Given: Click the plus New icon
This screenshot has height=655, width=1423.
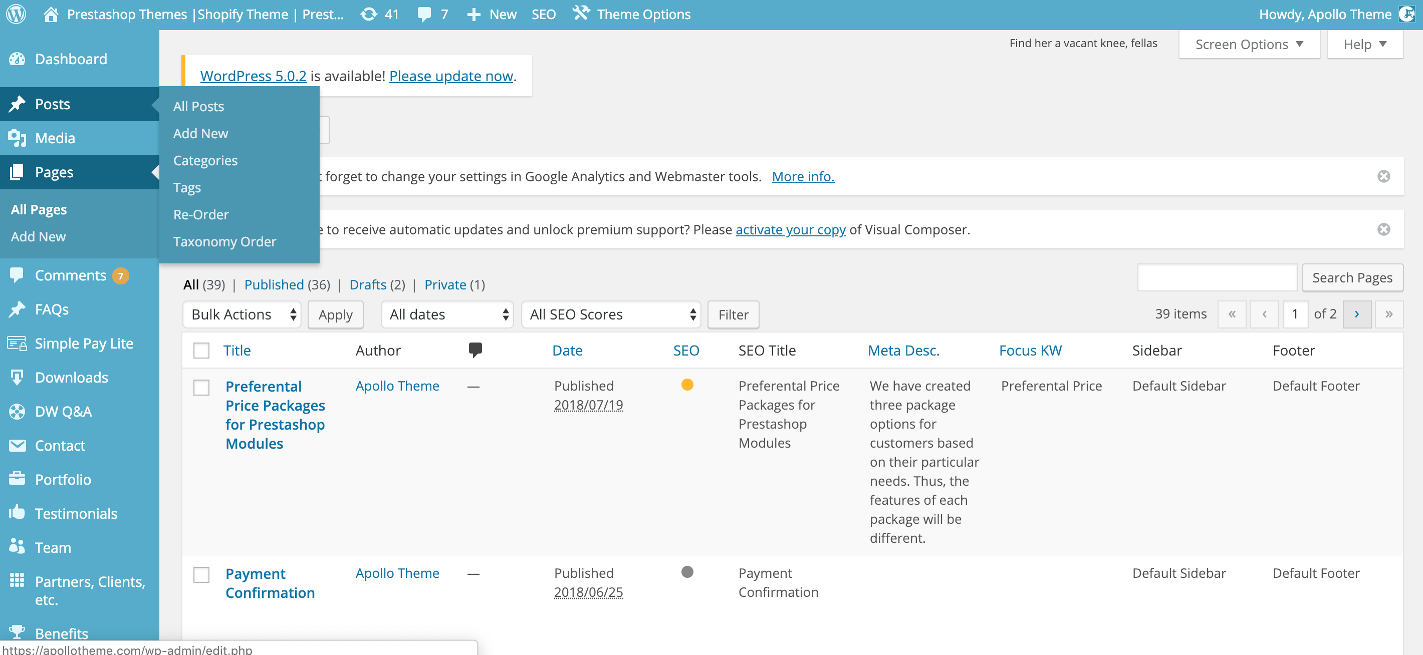Looking at the screenshot, I should 473,15.
